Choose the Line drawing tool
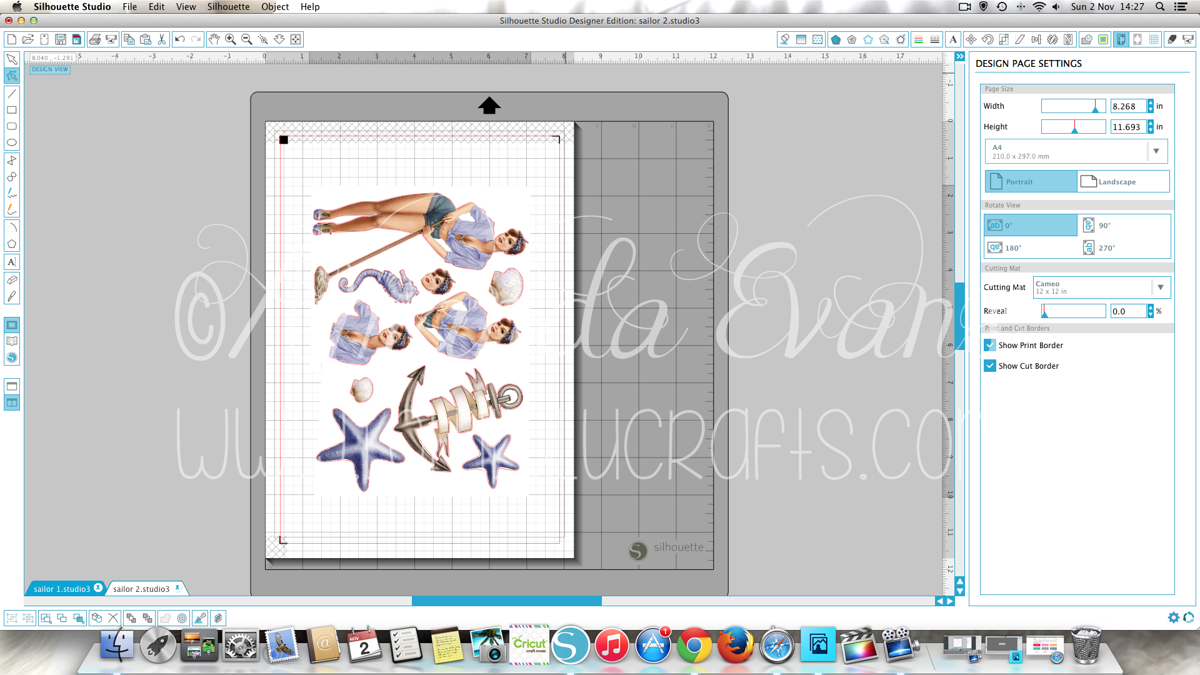Viewport: 1200px width, 675px height. (x=12, y=94)
